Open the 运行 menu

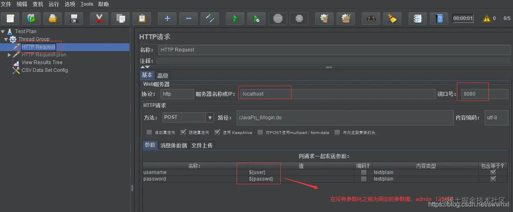coord(54,4)
